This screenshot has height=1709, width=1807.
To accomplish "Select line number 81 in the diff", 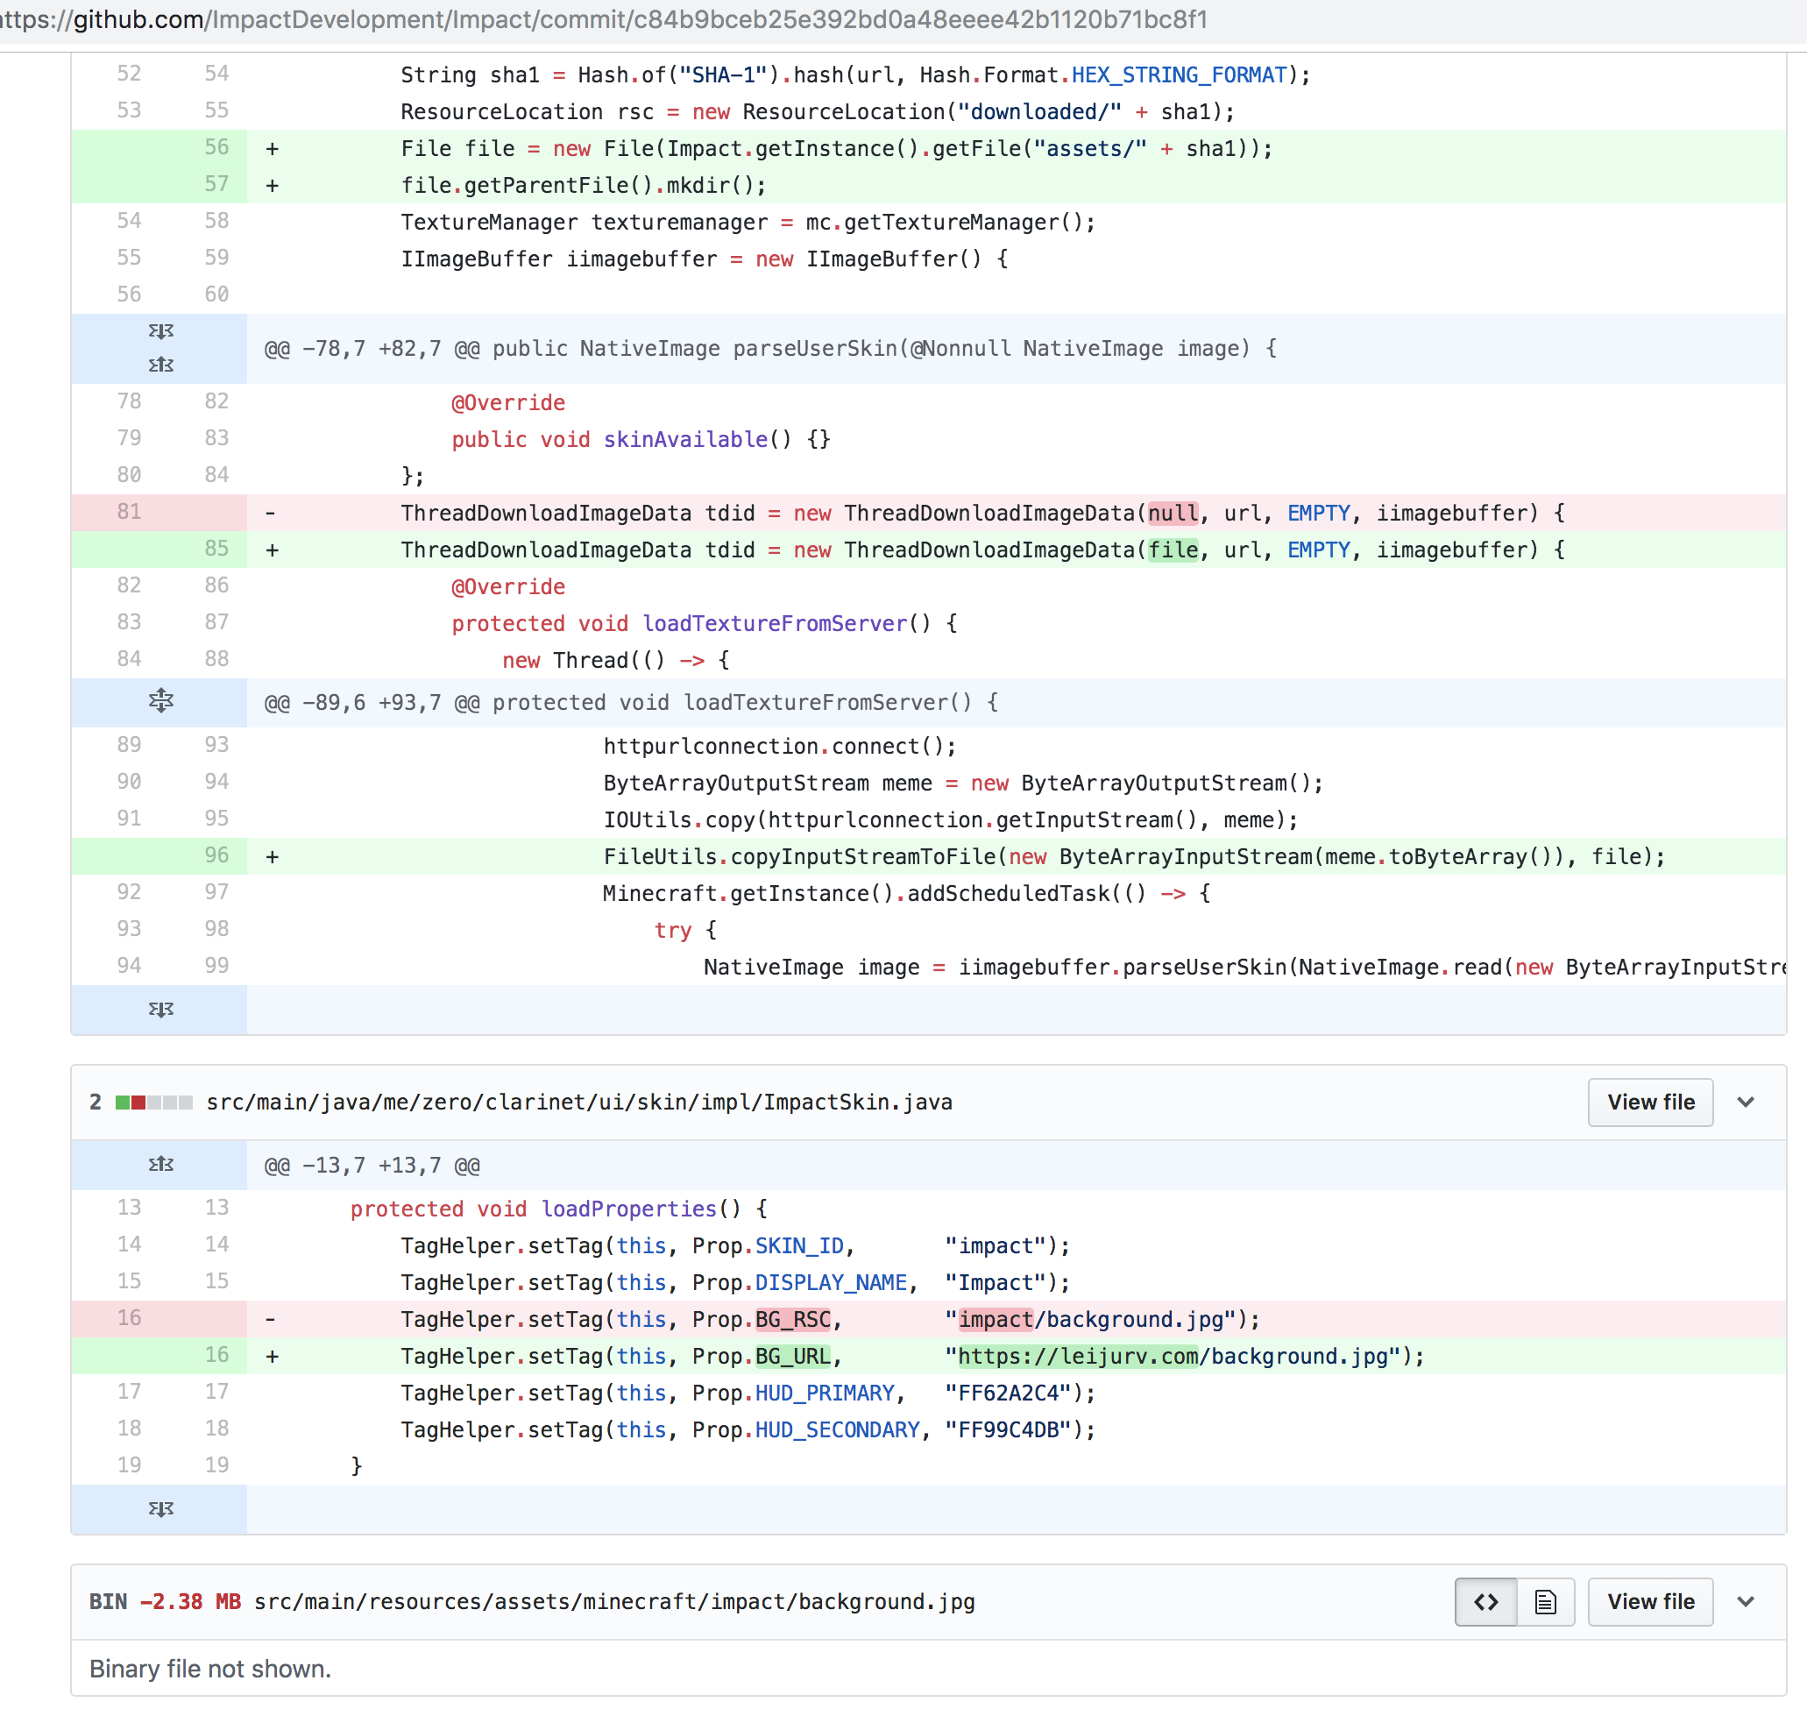I will [129, 512].
